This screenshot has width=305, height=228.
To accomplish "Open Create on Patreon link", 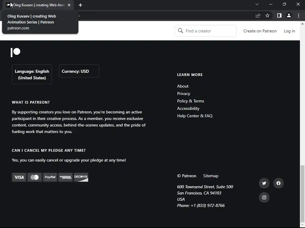I will pos(260,31).
